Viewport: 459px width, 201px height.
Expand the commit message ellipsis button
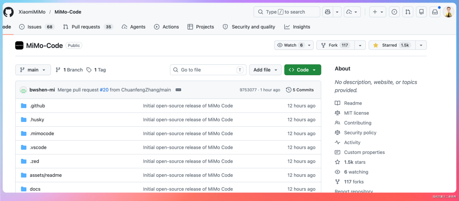(178, 90)
